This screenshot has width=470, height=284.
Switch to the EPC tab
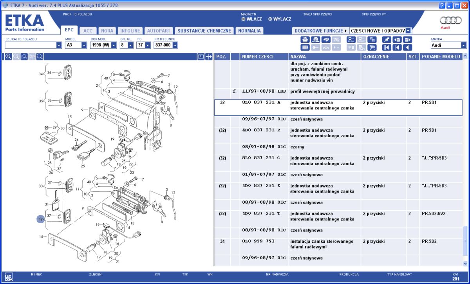69,30
